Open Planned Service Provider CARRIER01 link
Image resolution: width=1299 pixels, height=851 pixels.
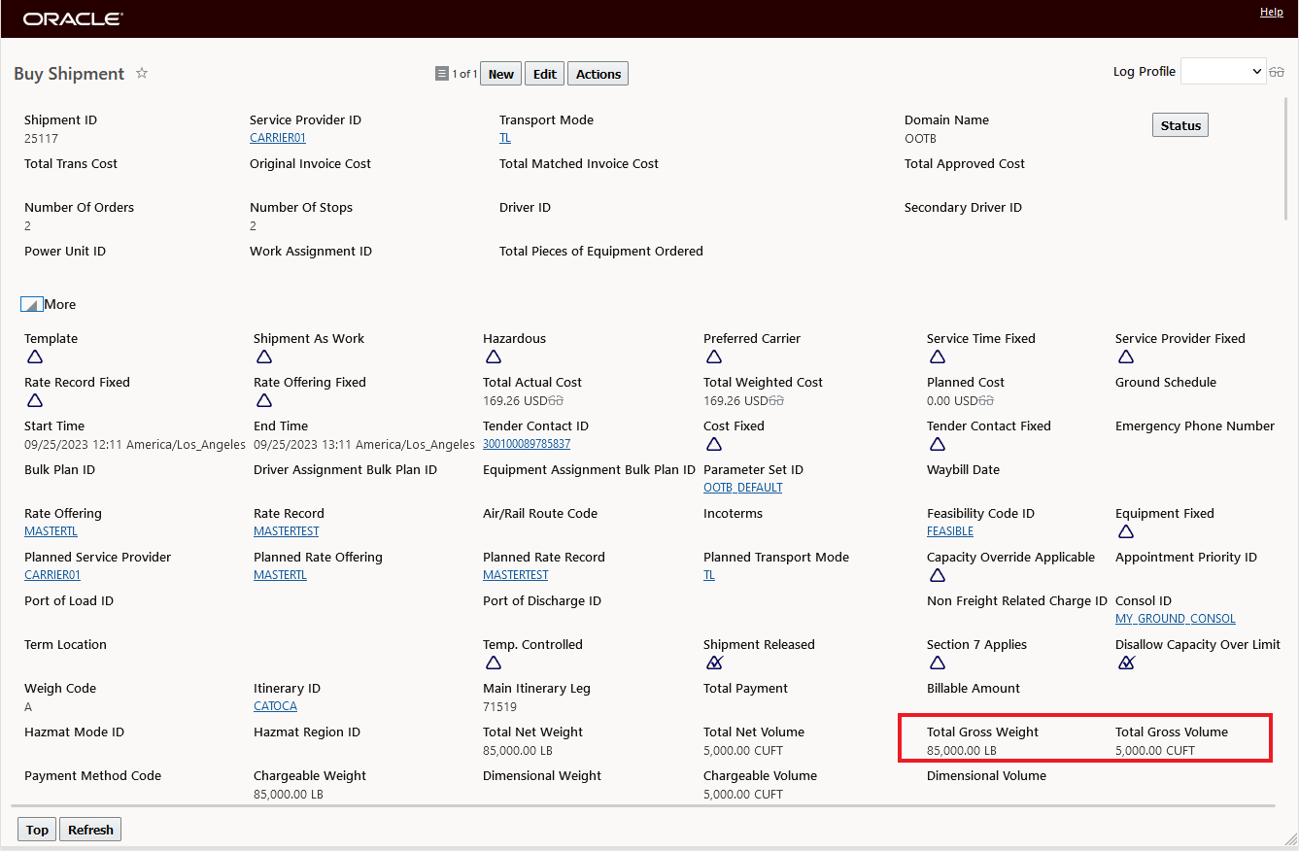[52, 575]
